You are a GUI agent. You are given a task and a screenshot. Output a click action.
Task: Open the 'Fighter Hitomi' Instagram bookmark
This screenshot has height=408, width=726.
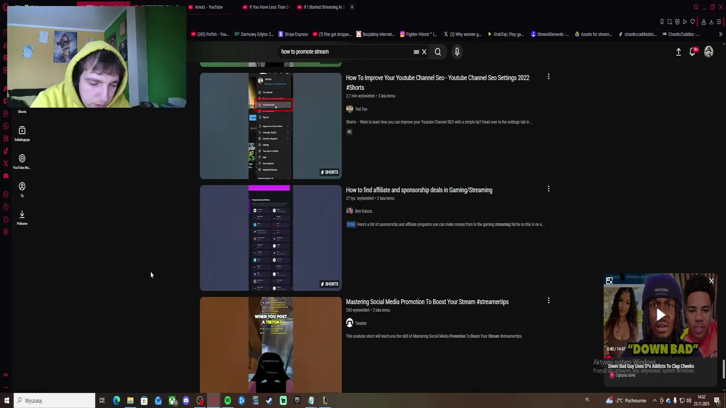[x=418, y=34]
